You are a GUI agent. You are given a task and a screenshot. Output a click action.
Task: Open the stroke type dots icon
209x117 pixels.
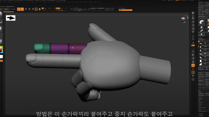click(1, 22)
